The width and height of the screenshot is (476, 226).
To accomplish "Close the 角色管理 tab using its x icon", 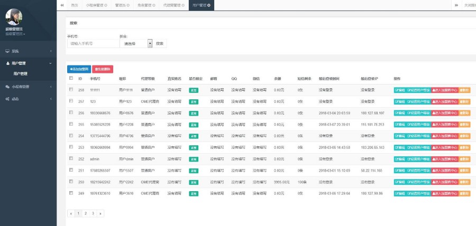I will pos(154,5).
